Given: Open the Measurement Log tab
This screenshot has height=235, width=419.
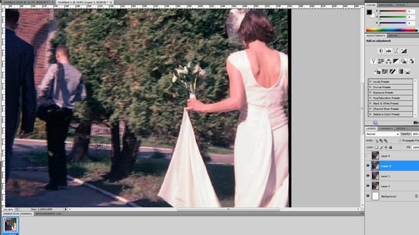Looking at the screenshot, I should pos(48,213).
